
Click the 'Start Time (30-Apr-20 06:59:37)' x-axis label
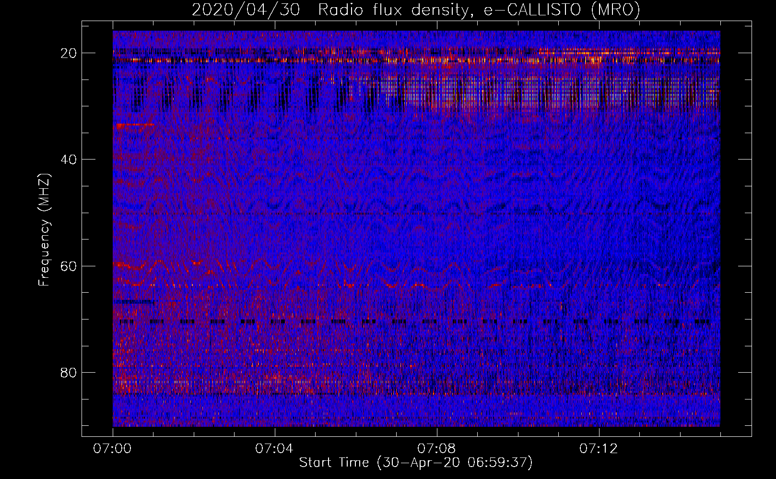(x=416, y=463)
